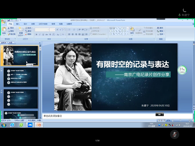Click the Paste (粘贴) icon
Viewport: 195px width, 146px height.
(4, 29)
